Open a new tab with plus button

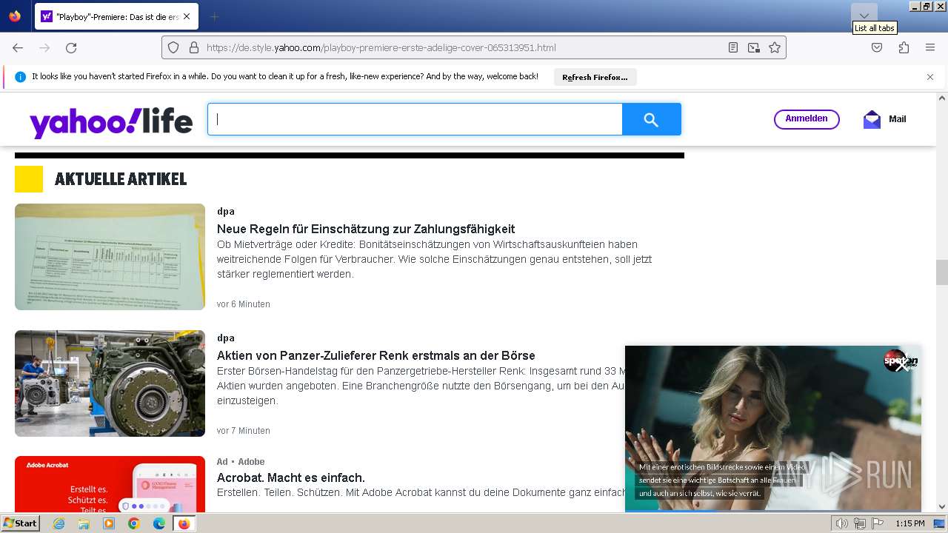click(214, 16)
